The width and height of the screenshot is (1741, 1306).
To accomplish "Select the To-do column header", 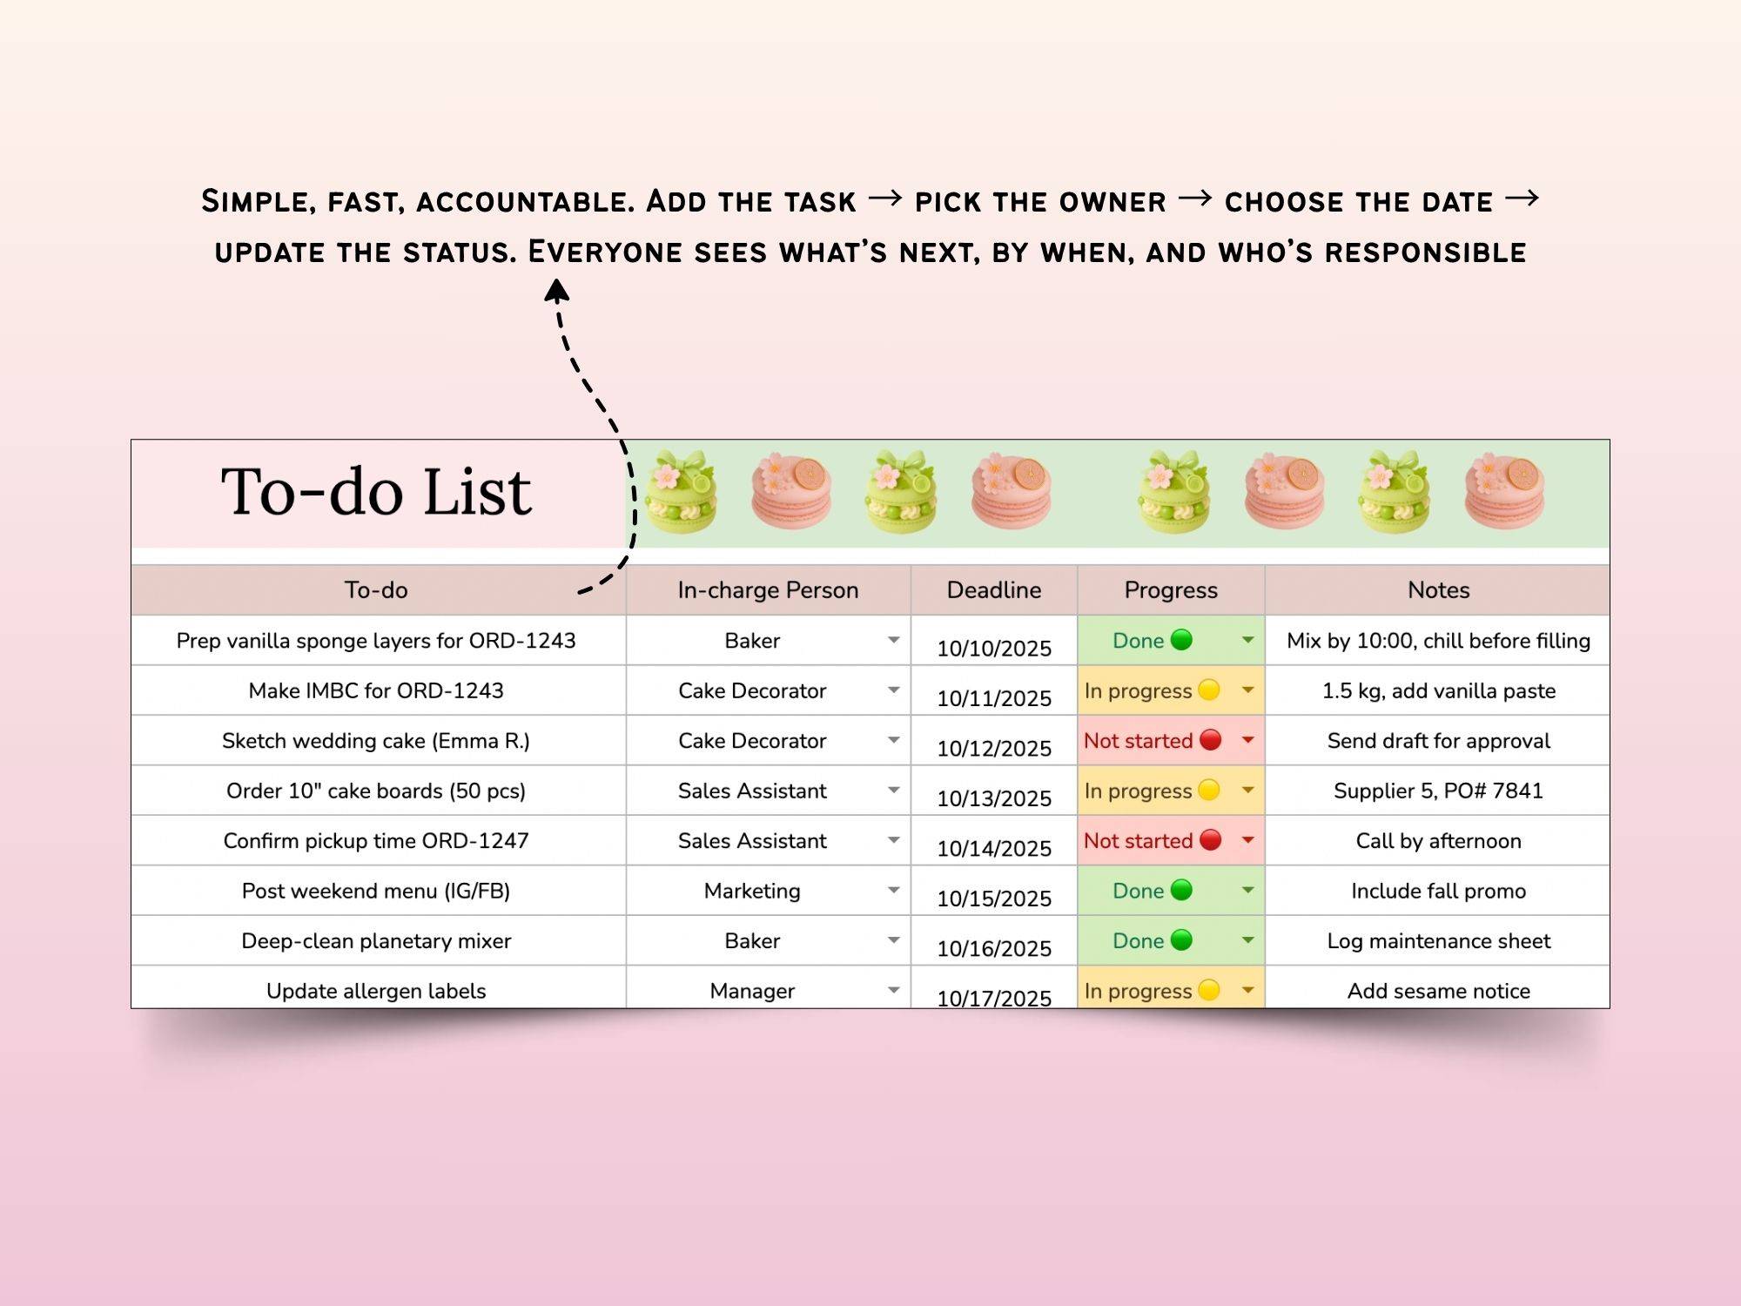I will point(376,590).
